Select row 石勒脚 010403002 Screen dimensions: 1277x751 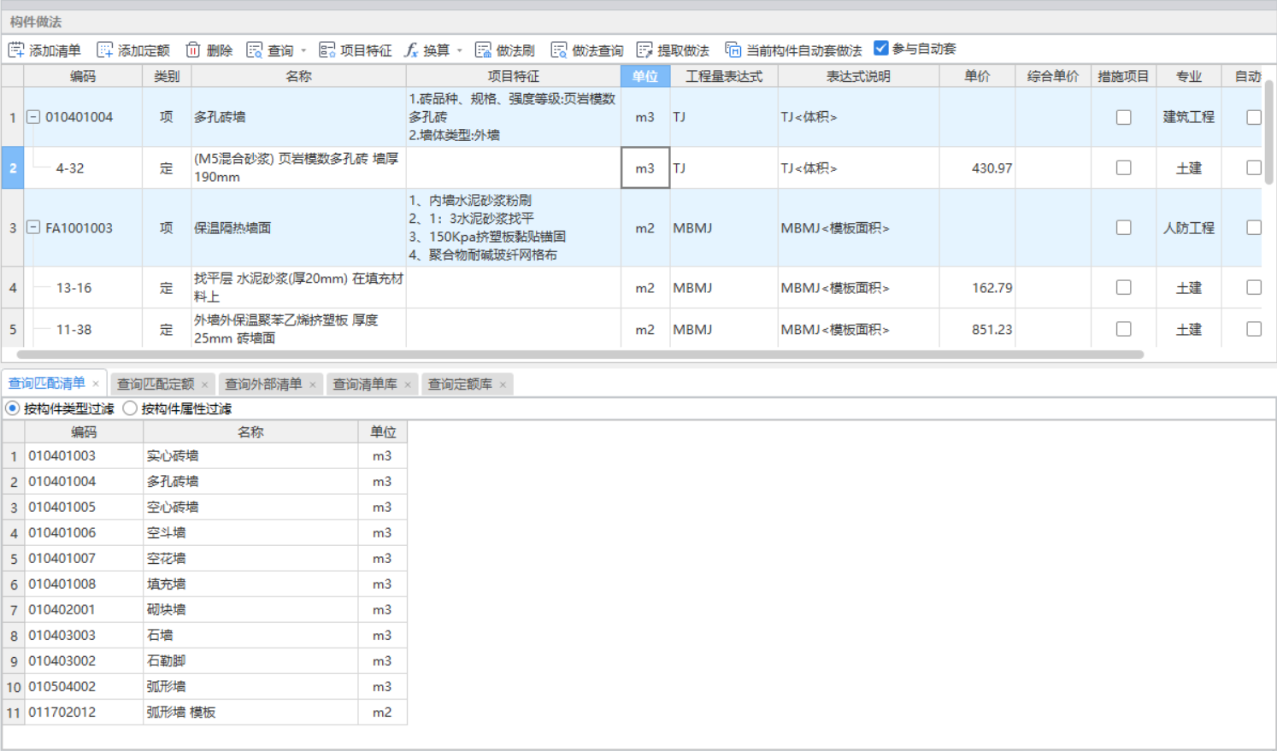[x=205, y=661]
